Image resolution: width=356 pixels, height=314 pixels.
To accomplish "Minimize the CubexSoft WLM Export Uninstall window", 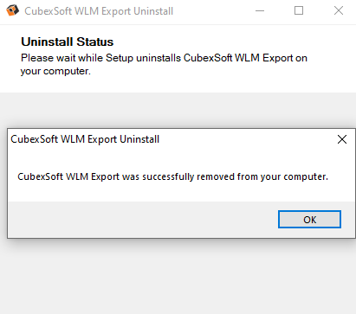I will pyautogui.click(x=260, y=11).
